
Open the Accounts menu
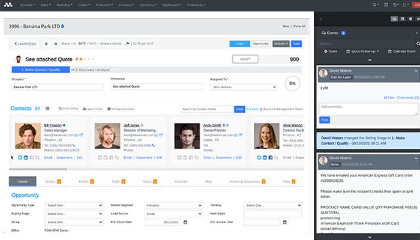28,5
